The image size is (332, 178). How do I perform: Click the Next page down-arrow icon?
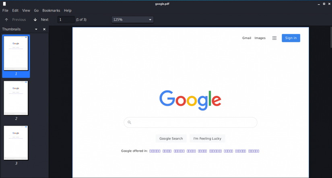point(35,20)
